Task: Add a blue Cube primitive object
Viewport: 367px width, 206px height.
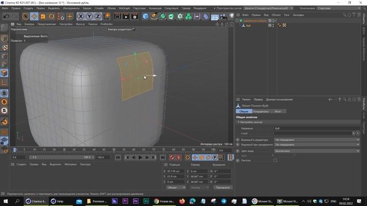Action: coord(145,17)
